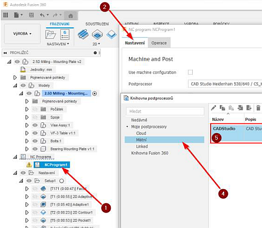Collapse the NC Programs tree node
Viewport: 262px width, 228px height.
point(15,157)
